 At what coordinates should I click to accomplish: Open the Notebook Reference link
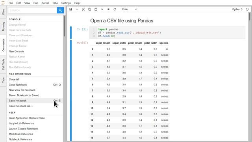[x=35, y=139]
